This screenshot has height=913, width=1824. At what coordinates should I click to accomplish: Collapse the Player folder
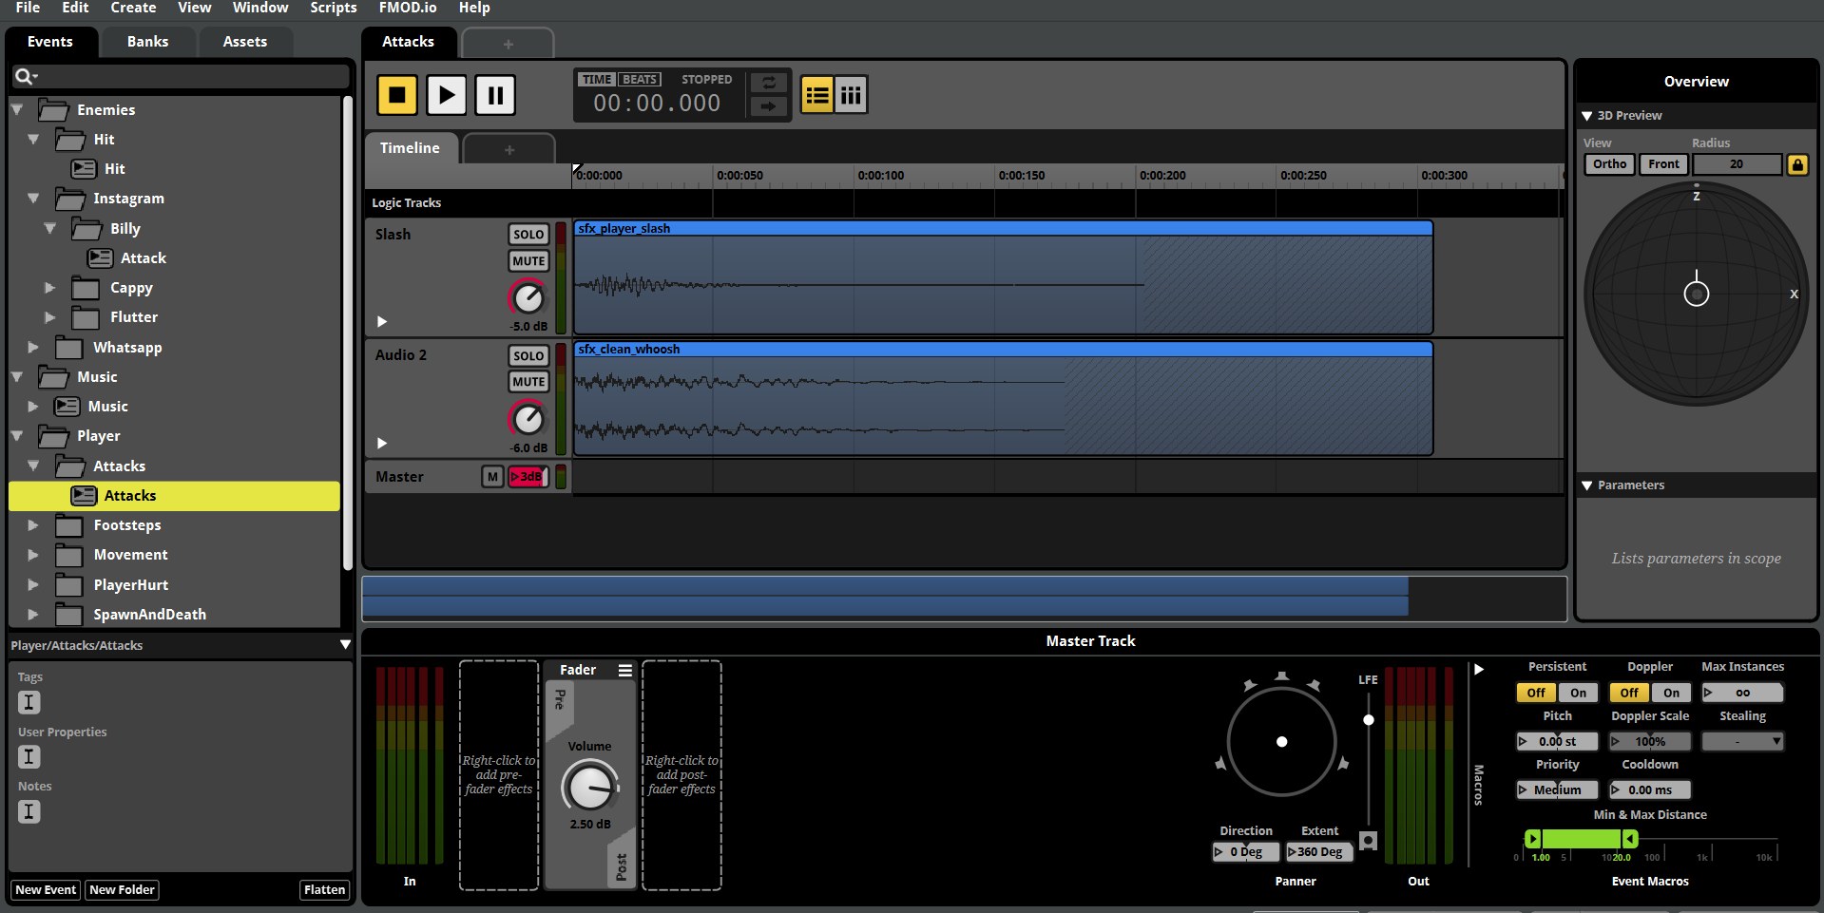17,435
